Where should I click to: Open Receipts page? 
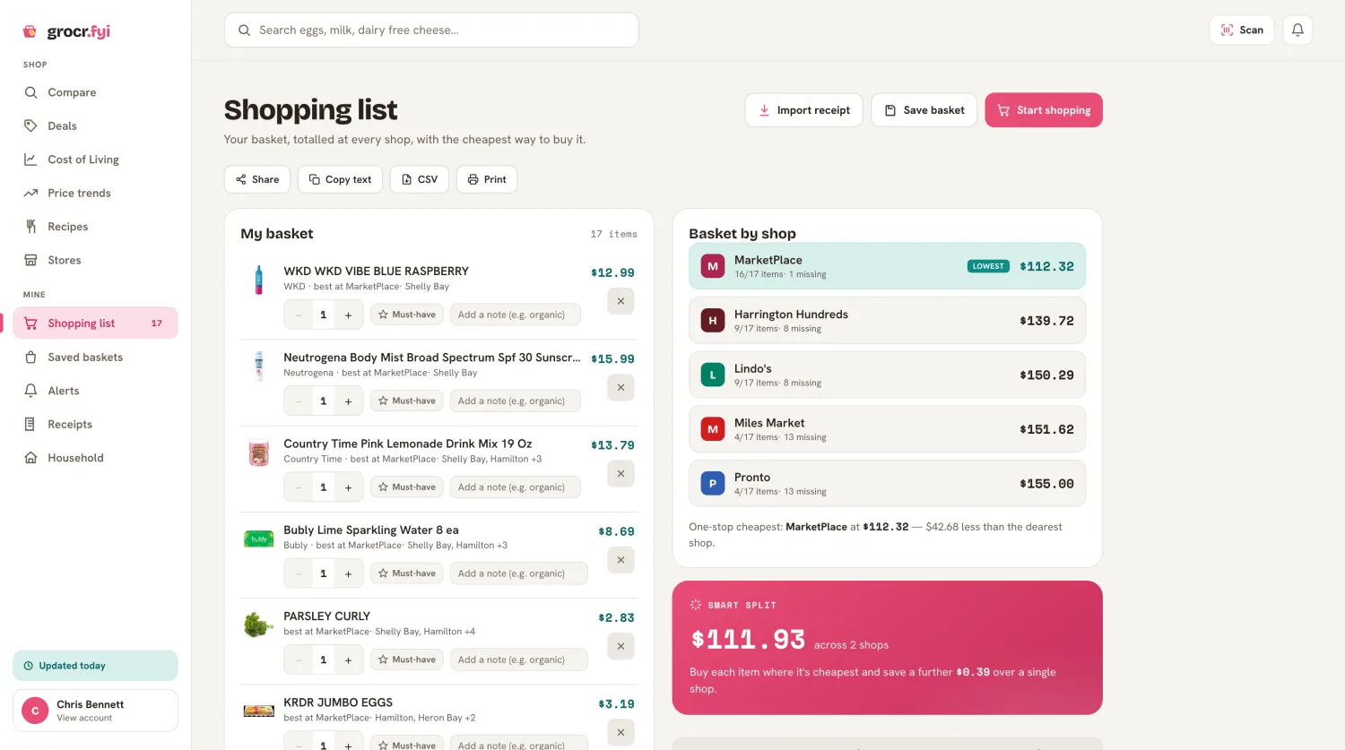pyautogui.click(x=95, y=425)
